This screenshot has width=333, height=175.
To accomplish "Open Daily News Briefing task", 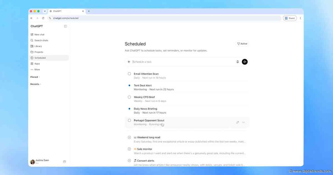I will [x=187, y=111].
